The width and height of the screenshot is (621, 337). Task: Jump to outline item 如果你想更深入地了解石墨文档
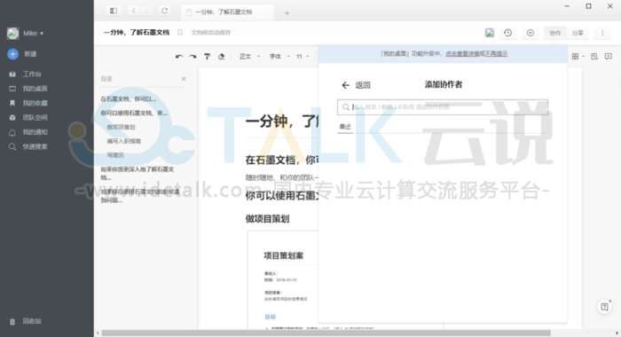[x=137, y=173]
